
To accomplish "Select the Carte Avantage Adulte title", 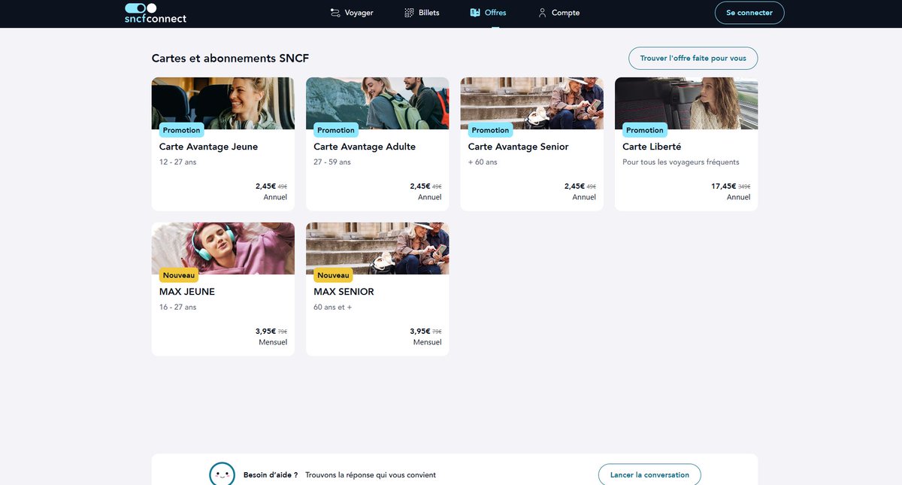I will coord(365,147).
